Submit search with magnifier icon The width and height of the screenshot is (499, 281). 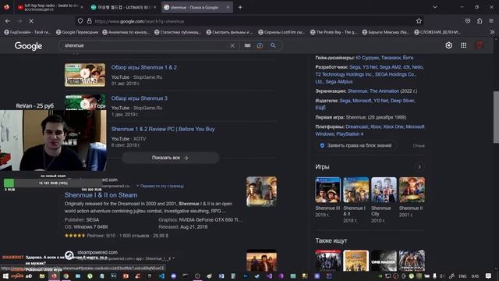pos(273,45)
